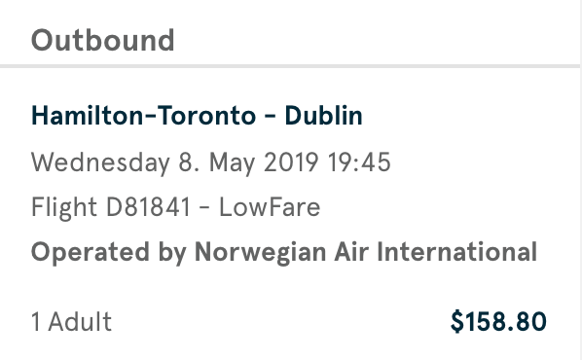Select the Dublin destination text

point(323,116)
